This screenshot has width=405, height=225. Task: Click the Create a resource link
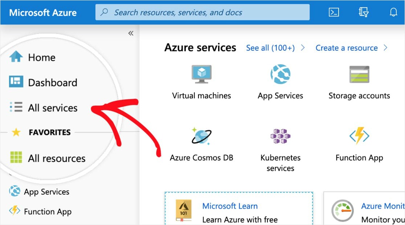click(x=347, y=48)
